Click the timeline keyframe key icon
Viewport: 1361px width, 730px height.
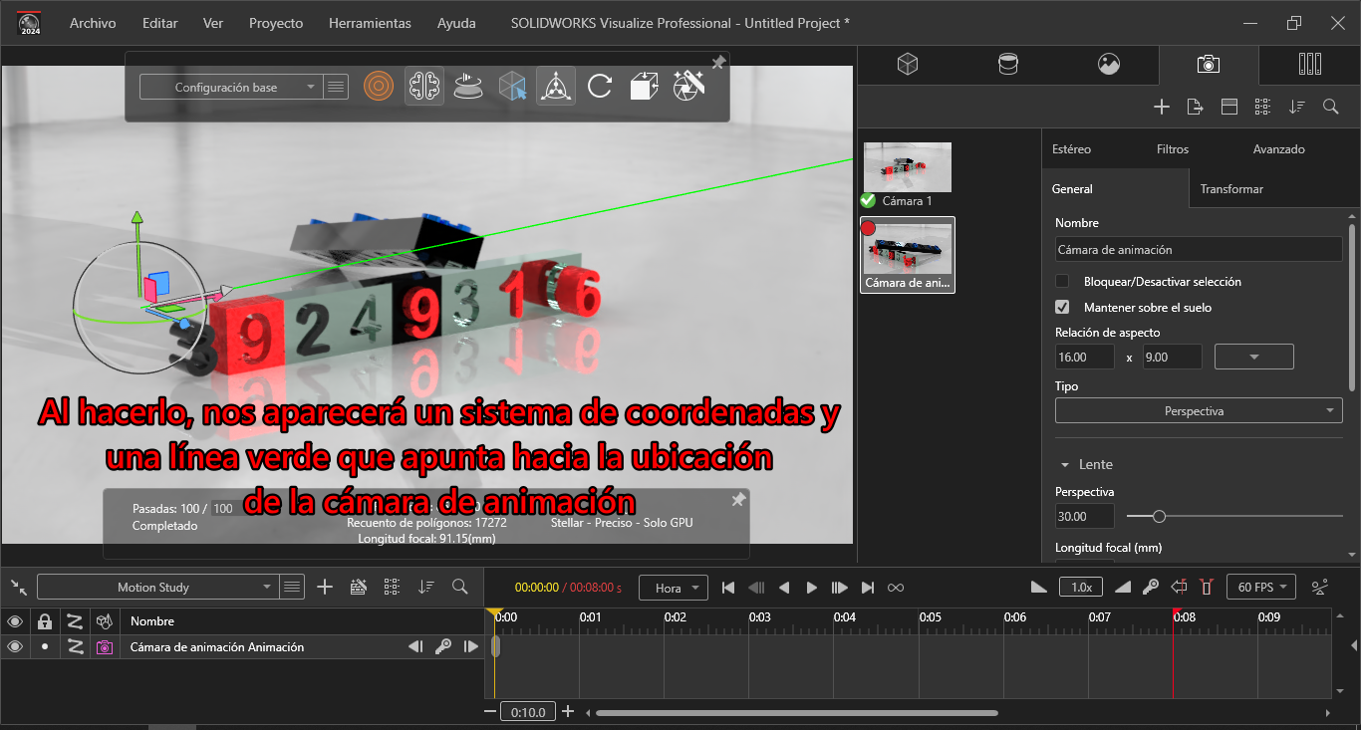pos(1151,588)
